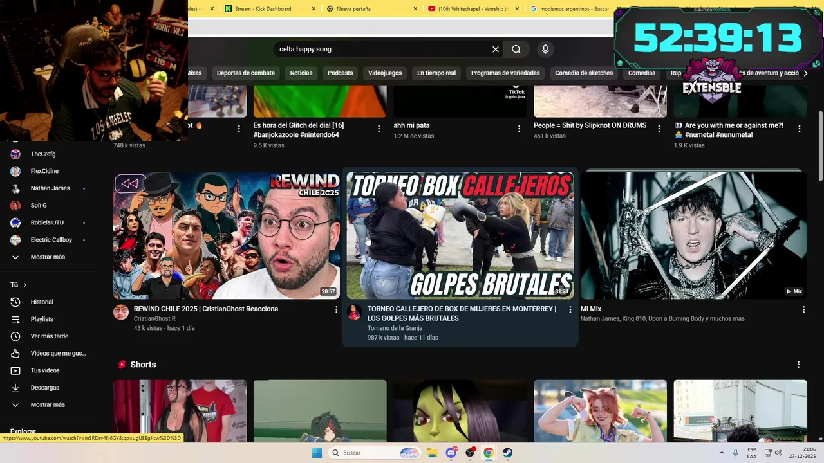Activate voice search microphone icon
This screenshot has width=824, height=463.
(545, 50)
